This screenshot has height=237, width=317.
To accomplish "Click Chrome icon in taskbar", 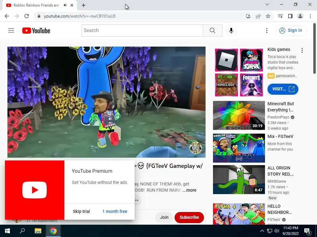I will 53,231.
